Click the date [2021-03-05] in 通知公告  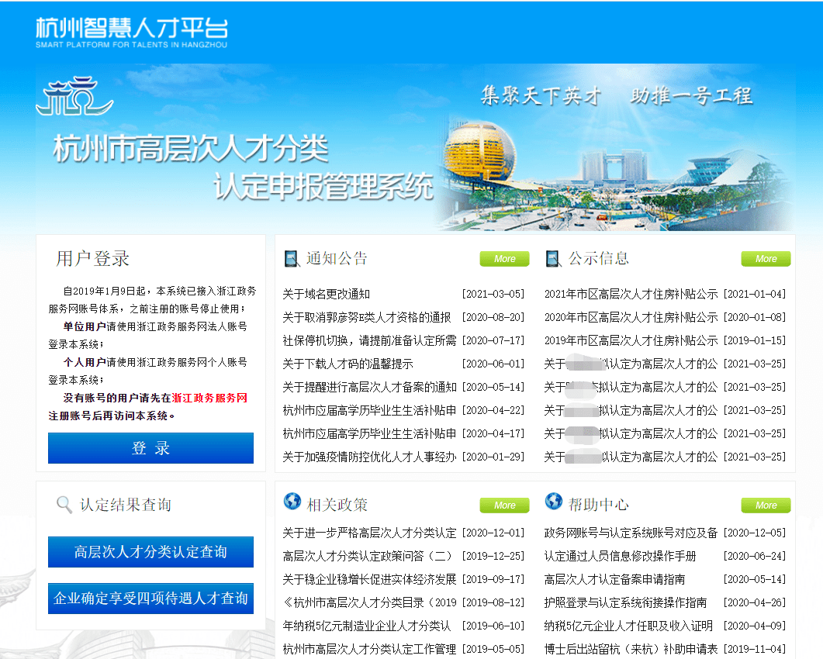[493, 295]
